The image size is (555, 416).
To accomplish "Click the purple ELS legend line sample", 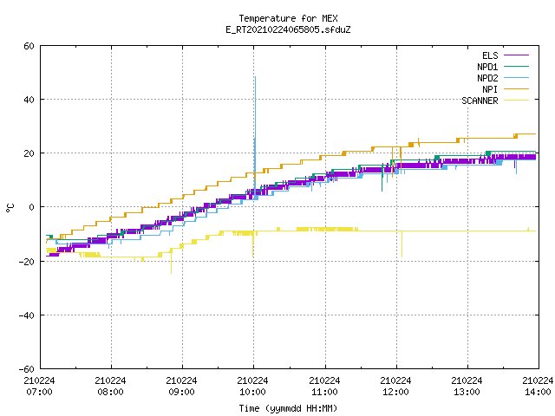I will (x=516, y=55).
